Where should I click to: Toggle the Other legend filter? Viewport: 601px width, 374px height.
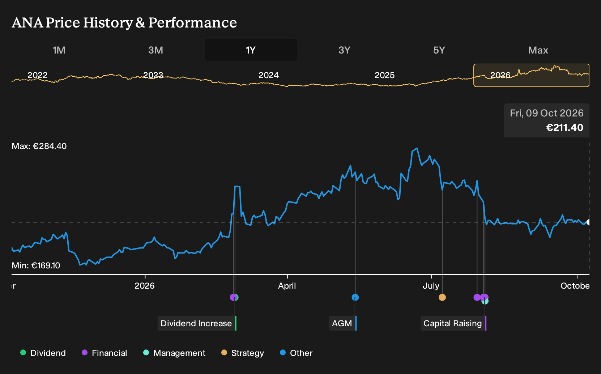[x=296, y=353]
